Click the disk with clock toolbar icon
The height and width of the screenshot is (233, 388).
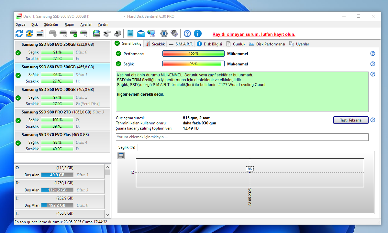(x=63, y=34)
